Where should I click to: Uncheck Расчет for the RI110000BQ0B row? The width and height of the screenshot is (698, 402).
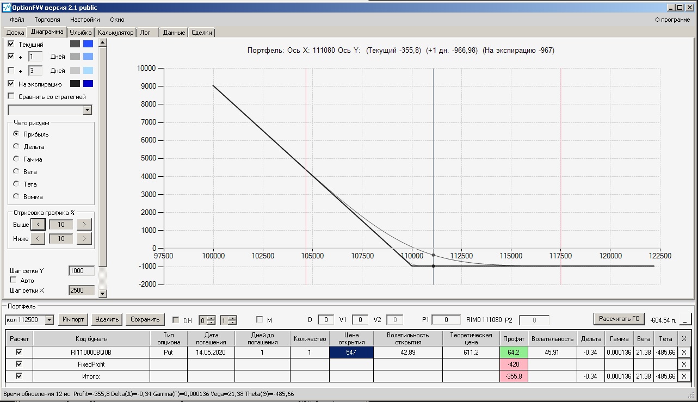pos(19,352)
